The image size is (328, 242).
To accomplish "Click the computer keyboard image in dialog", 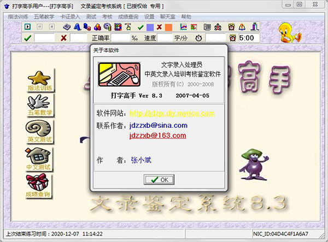I will [x=119, y=74].
